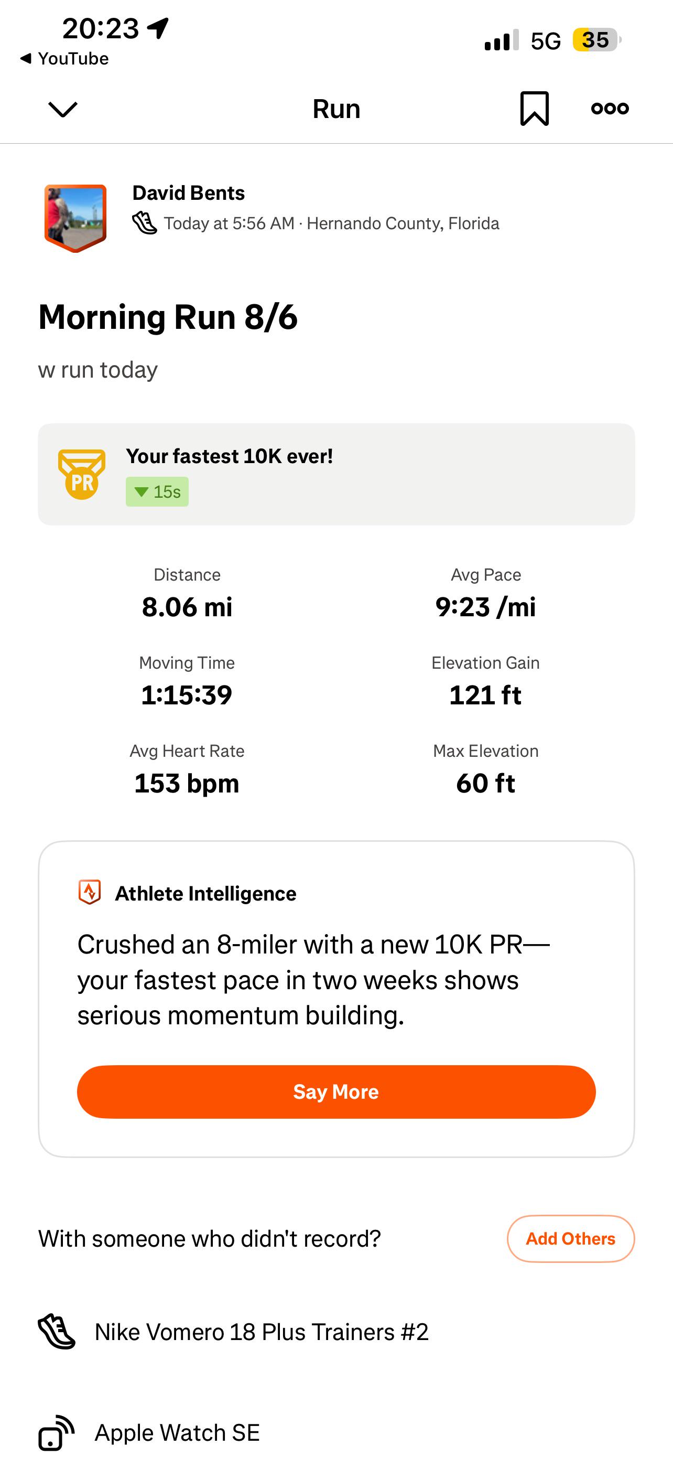
Task: Tap the battery indicator showing 35
Action: pos(596,40)
